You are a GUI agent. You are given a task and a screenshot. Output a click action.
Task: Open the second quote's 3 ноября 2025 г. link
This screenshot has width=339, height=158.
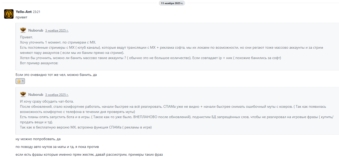[x=57, y=95]
